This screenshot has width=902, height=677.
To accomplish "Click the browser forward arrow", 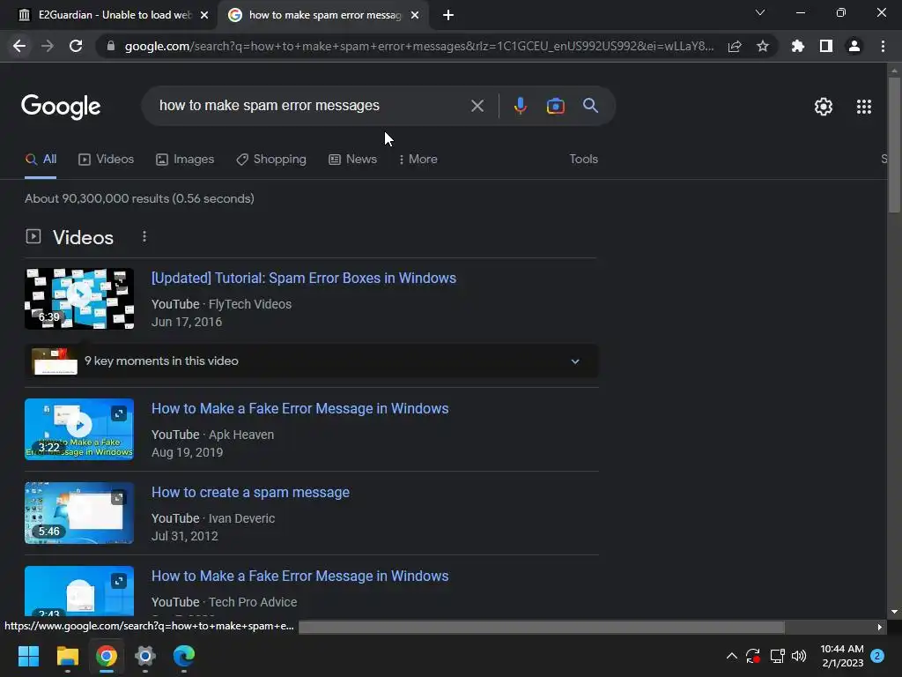I will click(x=48, y=46).
